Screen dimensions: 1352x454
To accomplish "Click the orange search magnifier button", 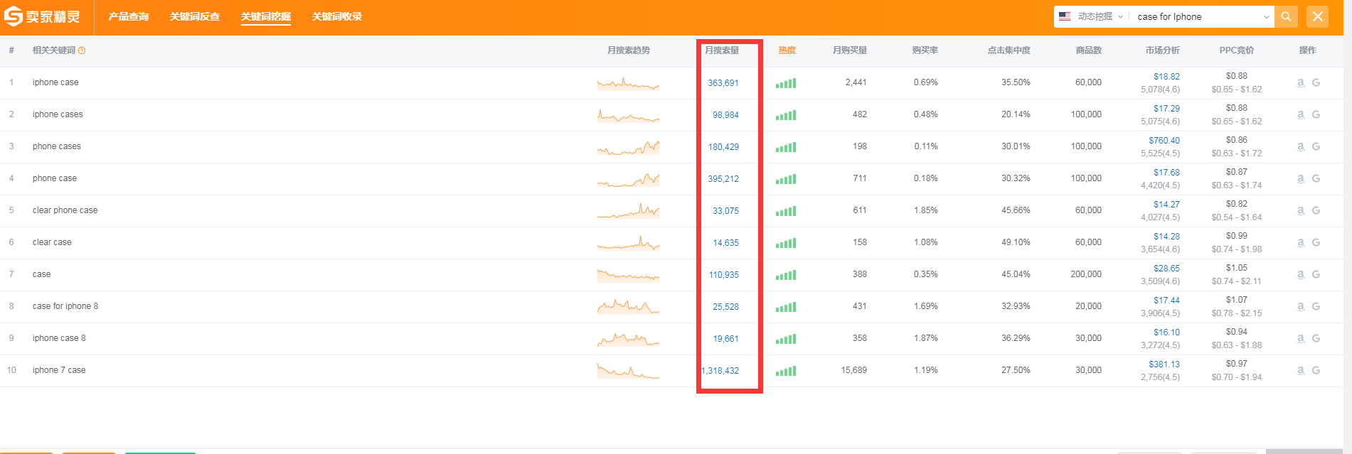I will (x=1286, y=16).
